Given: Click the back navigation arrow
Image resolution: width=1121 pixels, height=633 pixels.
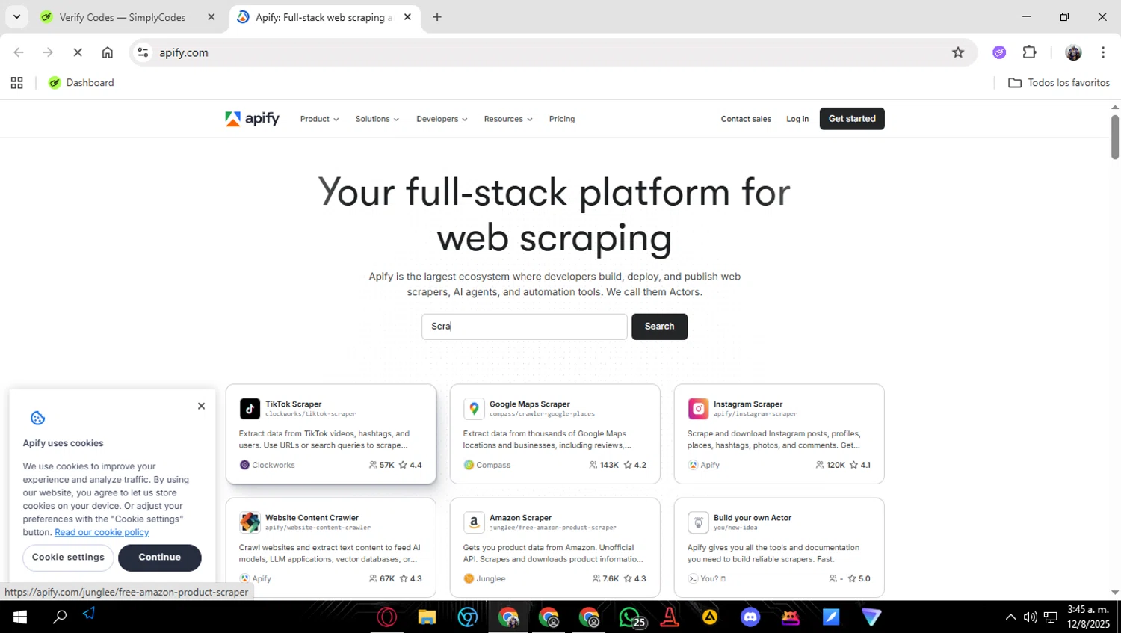Looking at the screenshot, I should point(19,52).
